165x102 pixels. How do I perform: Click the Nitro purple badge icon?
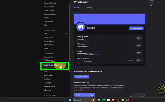[x=66, y=34]
